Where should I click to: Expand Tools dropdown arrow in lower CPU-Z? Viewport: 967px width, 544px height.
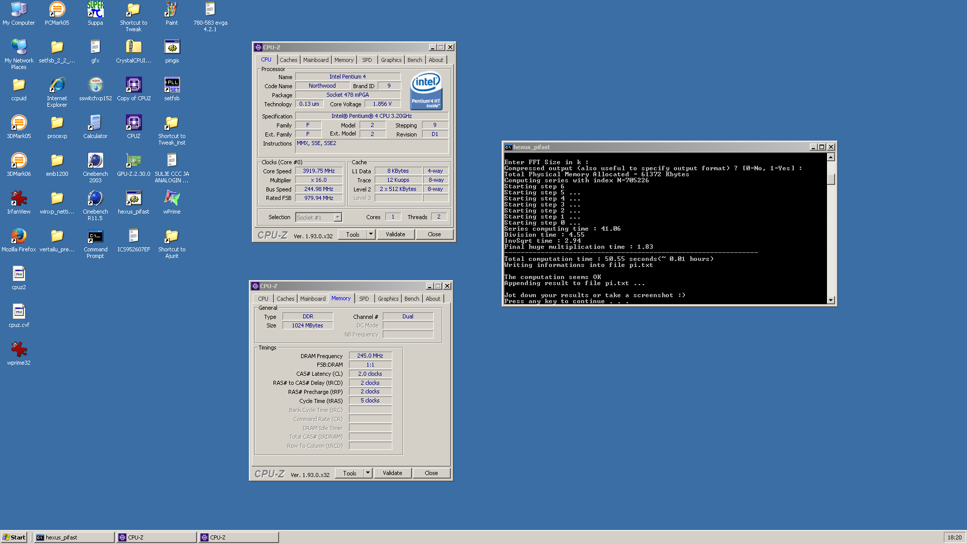368,473
